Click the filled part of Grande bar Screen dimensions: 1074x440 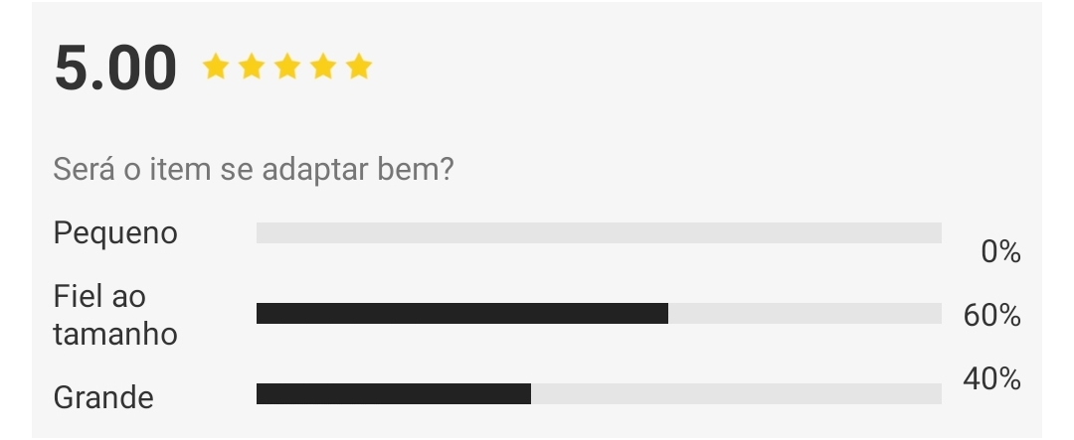click(394, 393)
